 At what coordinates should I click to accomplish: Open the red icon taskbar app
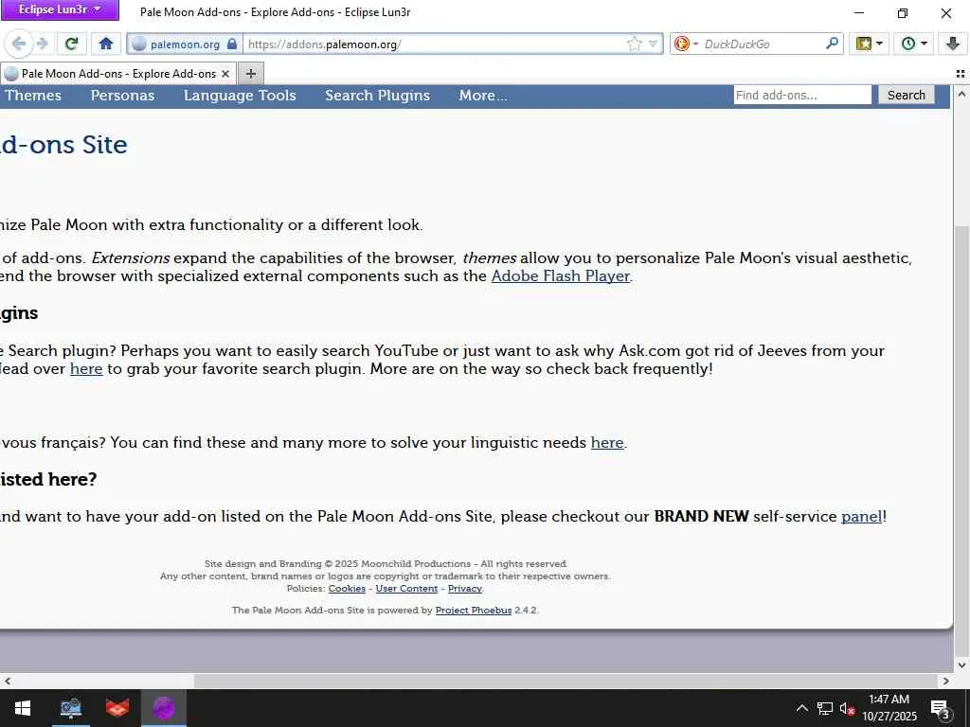point(117,708)
